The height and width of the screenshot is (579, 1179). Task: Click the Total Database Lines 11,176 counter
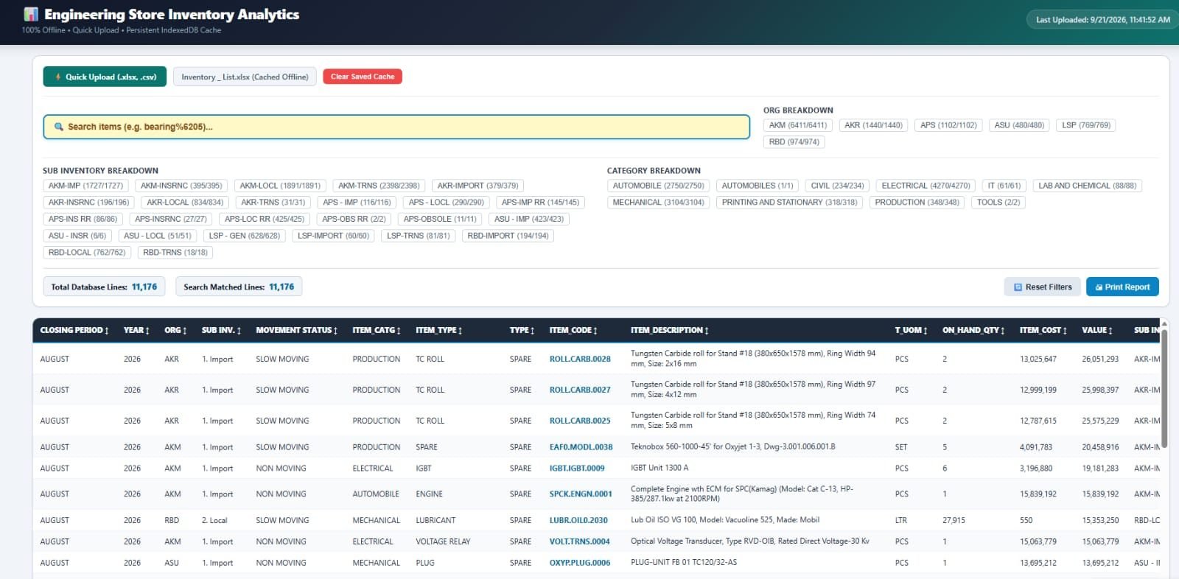[104, 287]
